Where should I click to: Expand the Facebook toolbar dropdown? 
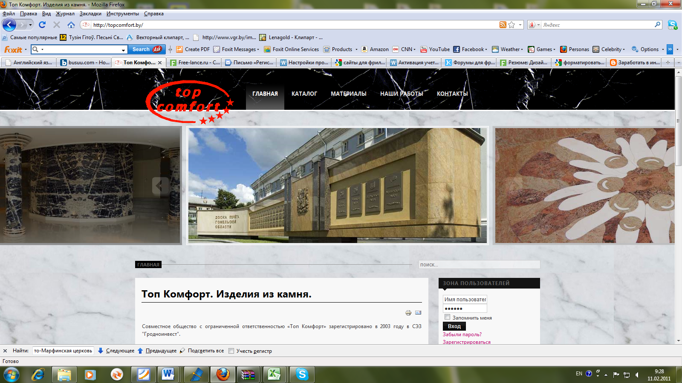click(x=486, y=49)
